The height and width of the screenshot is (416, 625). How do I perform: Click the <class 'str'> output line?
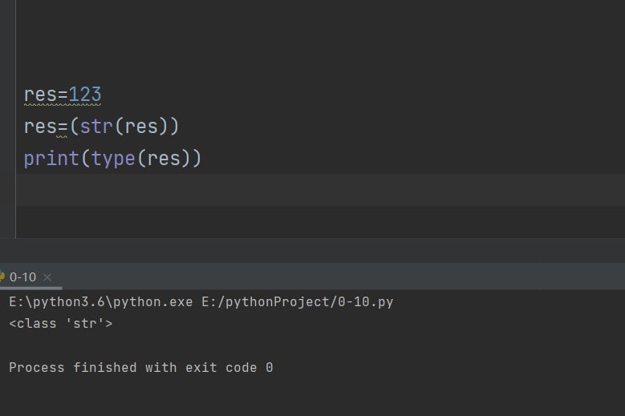coord(61,324)
